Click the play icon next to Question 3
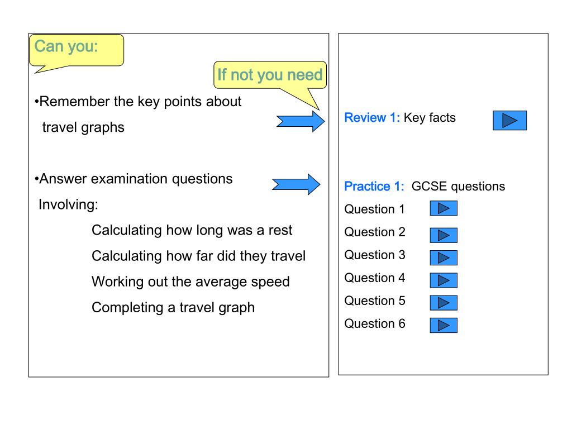572x429 pixels. [x=444, y=258]
